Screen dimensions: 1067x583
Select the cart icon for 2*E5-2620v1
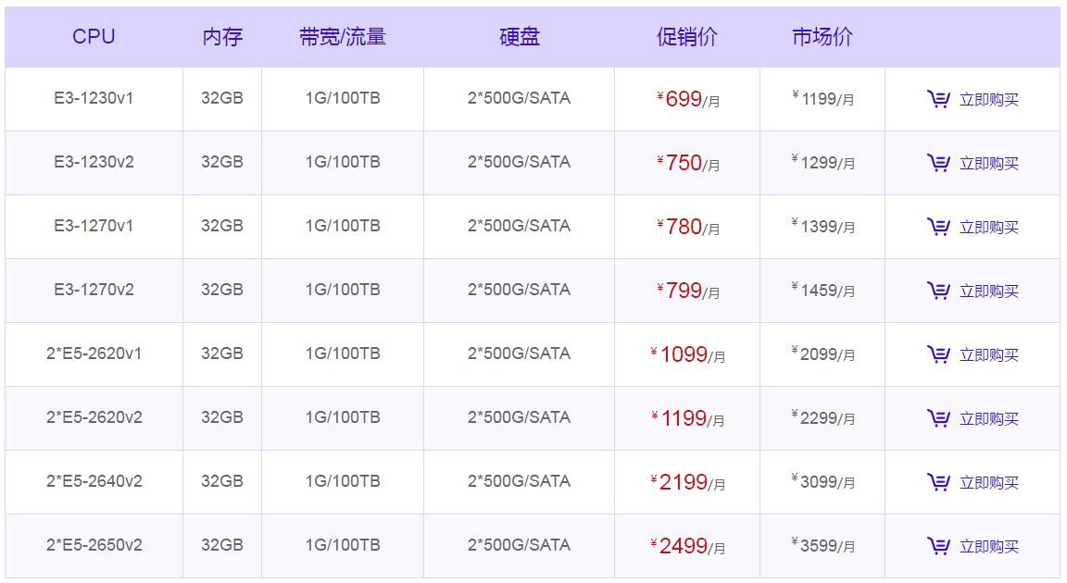click(939, 354)
